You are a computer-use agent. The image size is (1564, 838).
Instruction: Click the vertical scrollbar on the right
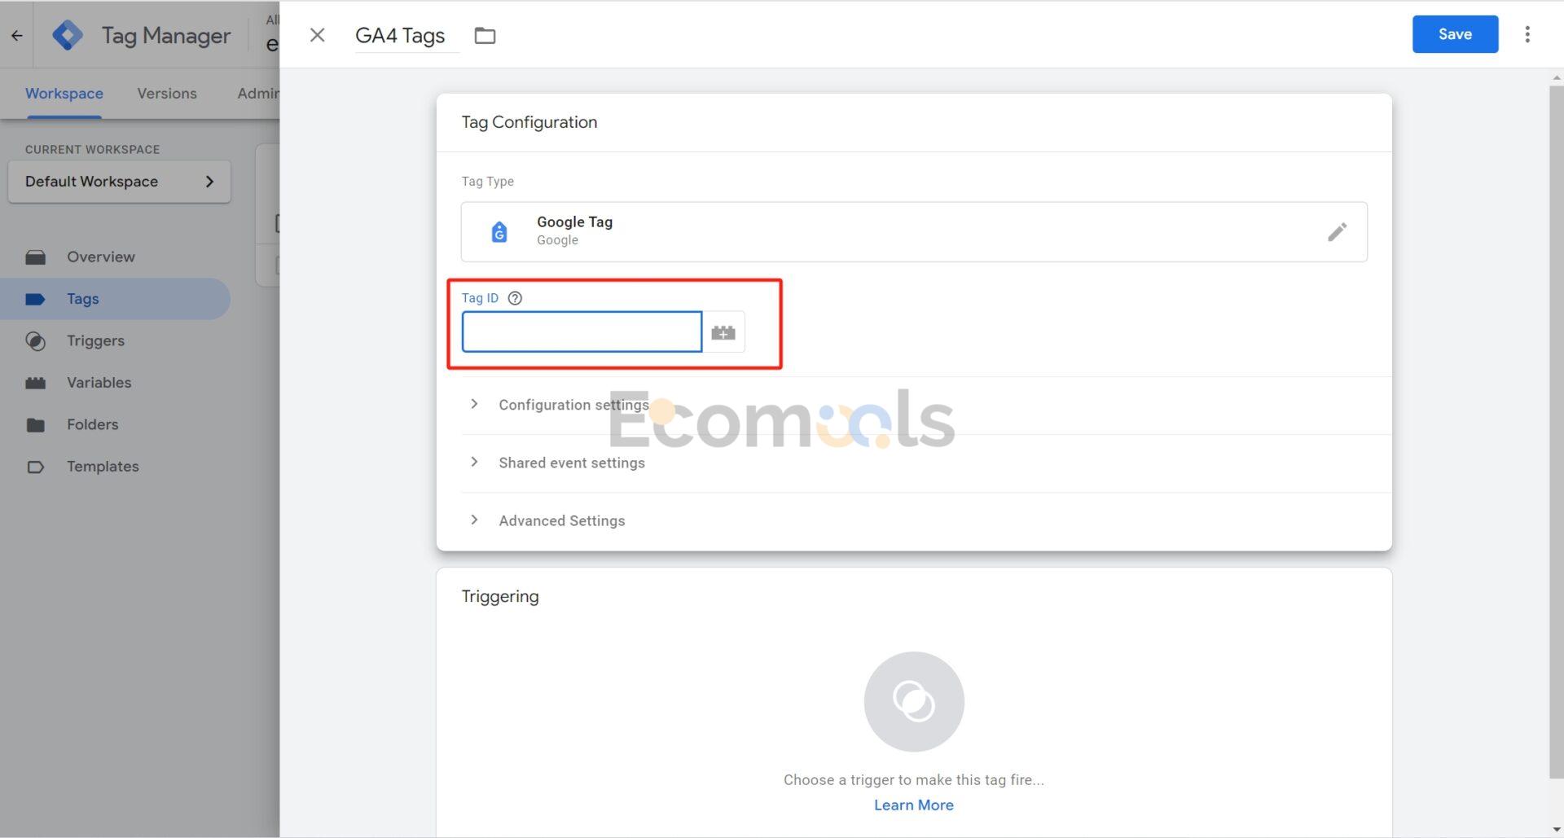(1556, 432)
